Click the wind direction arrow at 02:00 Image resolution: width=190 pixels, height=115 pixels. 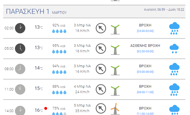pos(101,28)
